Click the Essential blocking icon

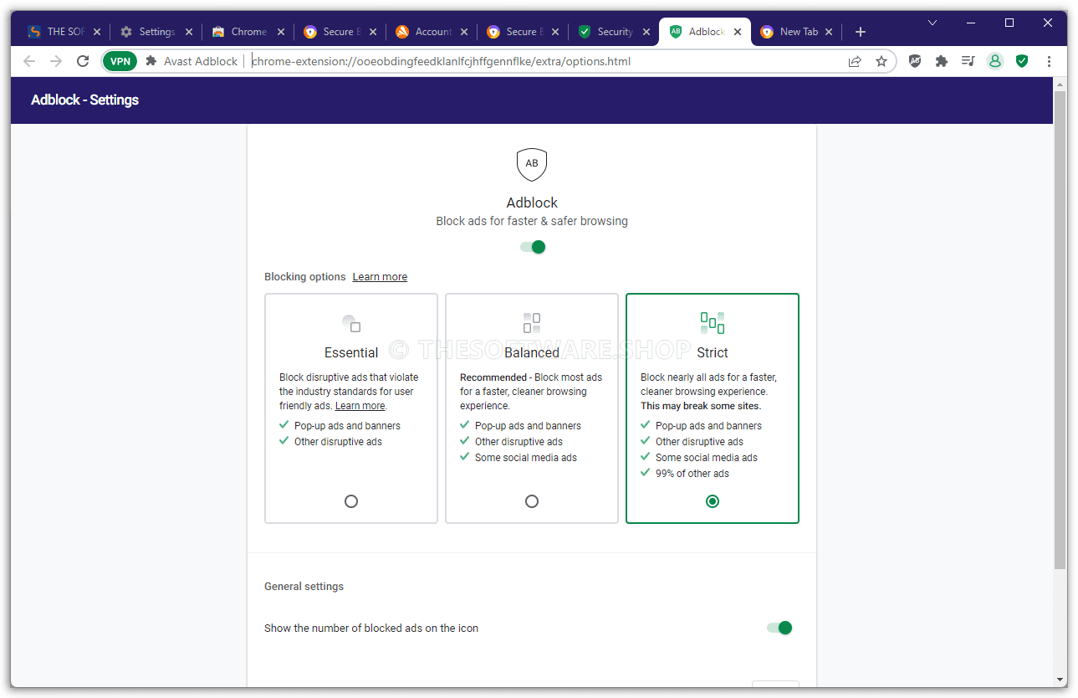351,323
